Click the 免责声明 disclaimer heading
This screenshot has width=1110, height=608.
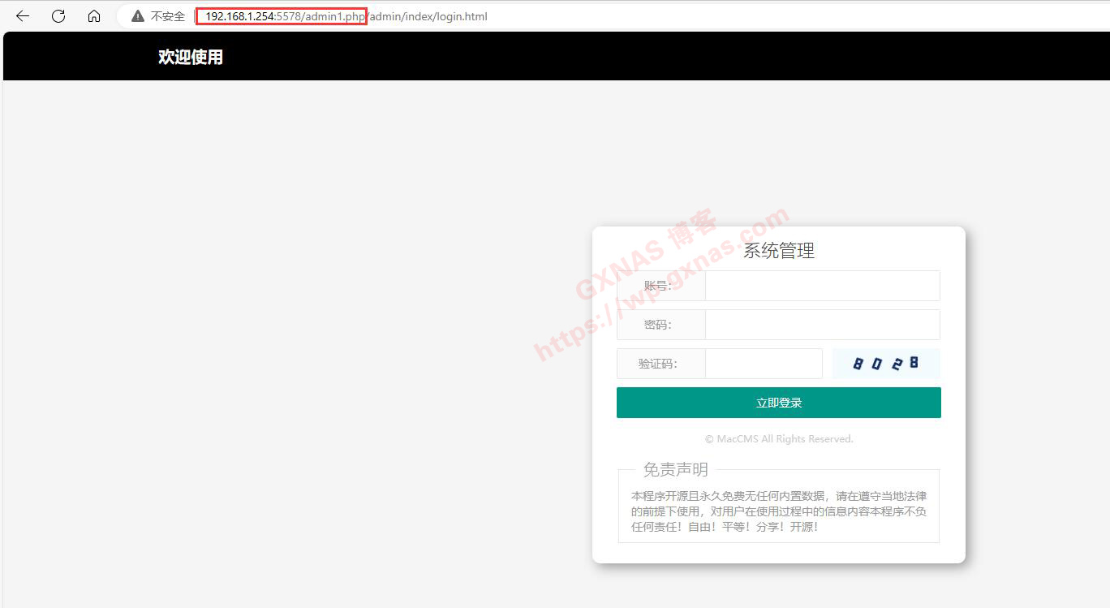coord(675,469)
